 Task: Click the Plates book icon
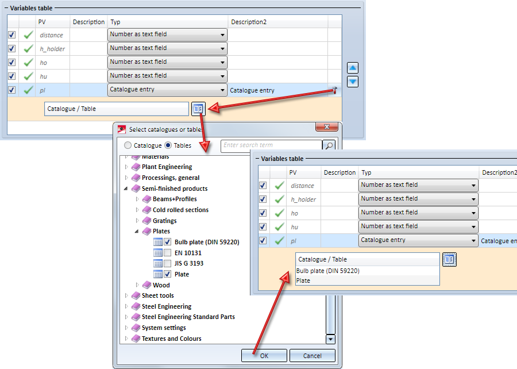pos(146,231)
